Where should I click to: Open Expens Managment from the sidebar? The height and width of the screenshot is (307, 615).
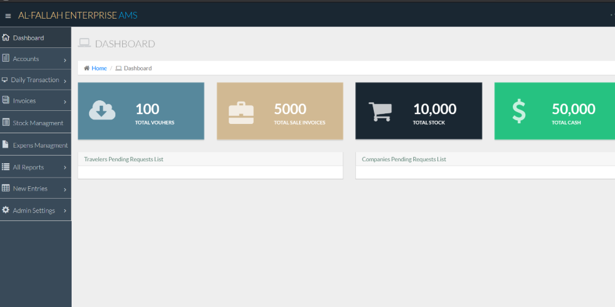pyautogui.click(x=40, y=146)
